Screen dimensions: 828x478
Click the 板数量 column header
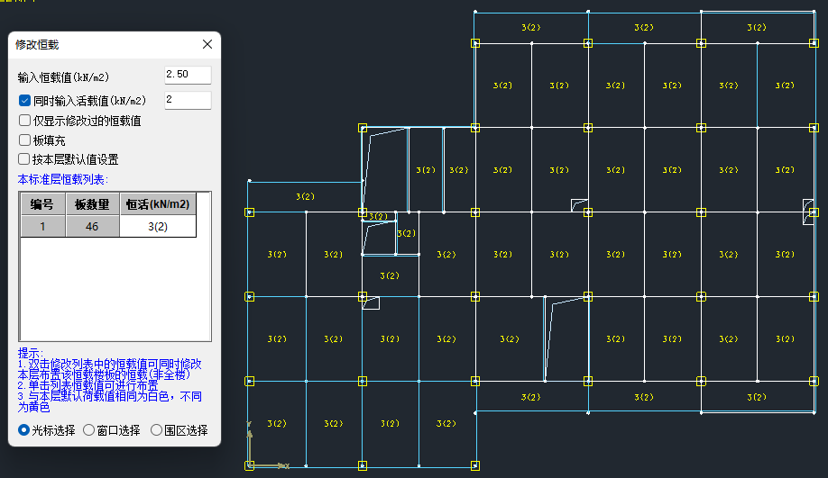pos(92,204)
